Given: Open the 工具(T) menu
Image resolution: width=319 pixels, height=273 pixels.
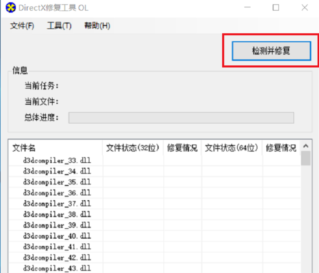Looking at the screenshot, I should pos(59,26).
